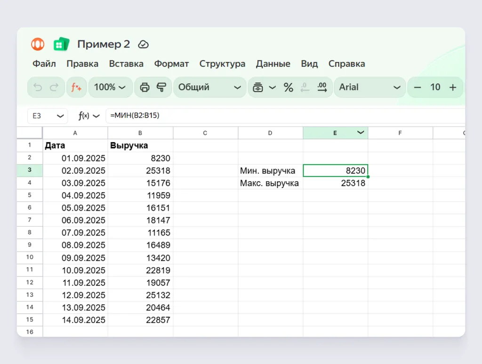
Task: Click cell with date 07.09.2025
Action: point(75,232)
